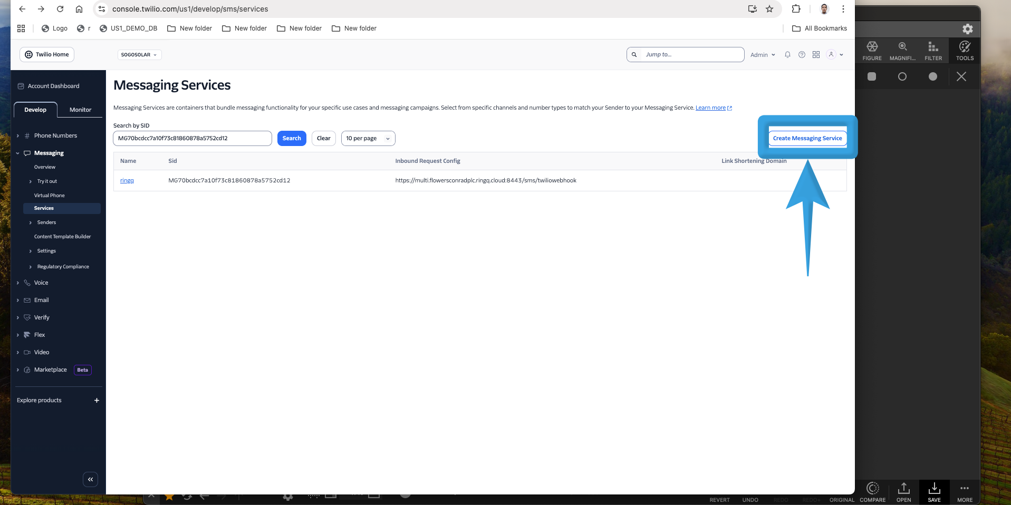Go back in the browser
The height and width of the screenshot is (505, 1011).
pos(22,9)
